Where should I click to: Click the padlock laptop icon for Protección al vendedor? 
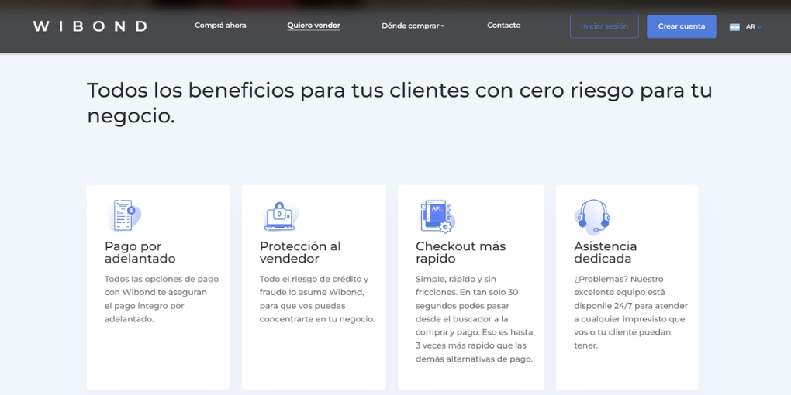coord(279,216)
